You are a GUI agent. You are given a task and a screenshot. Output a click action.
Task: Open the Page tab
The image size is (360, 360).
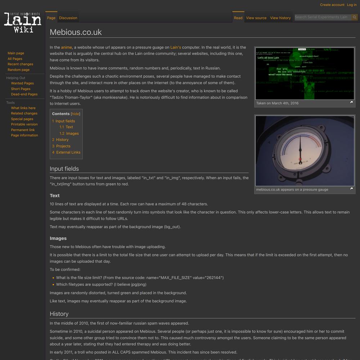pyautogui.click(x=51, y=18)
